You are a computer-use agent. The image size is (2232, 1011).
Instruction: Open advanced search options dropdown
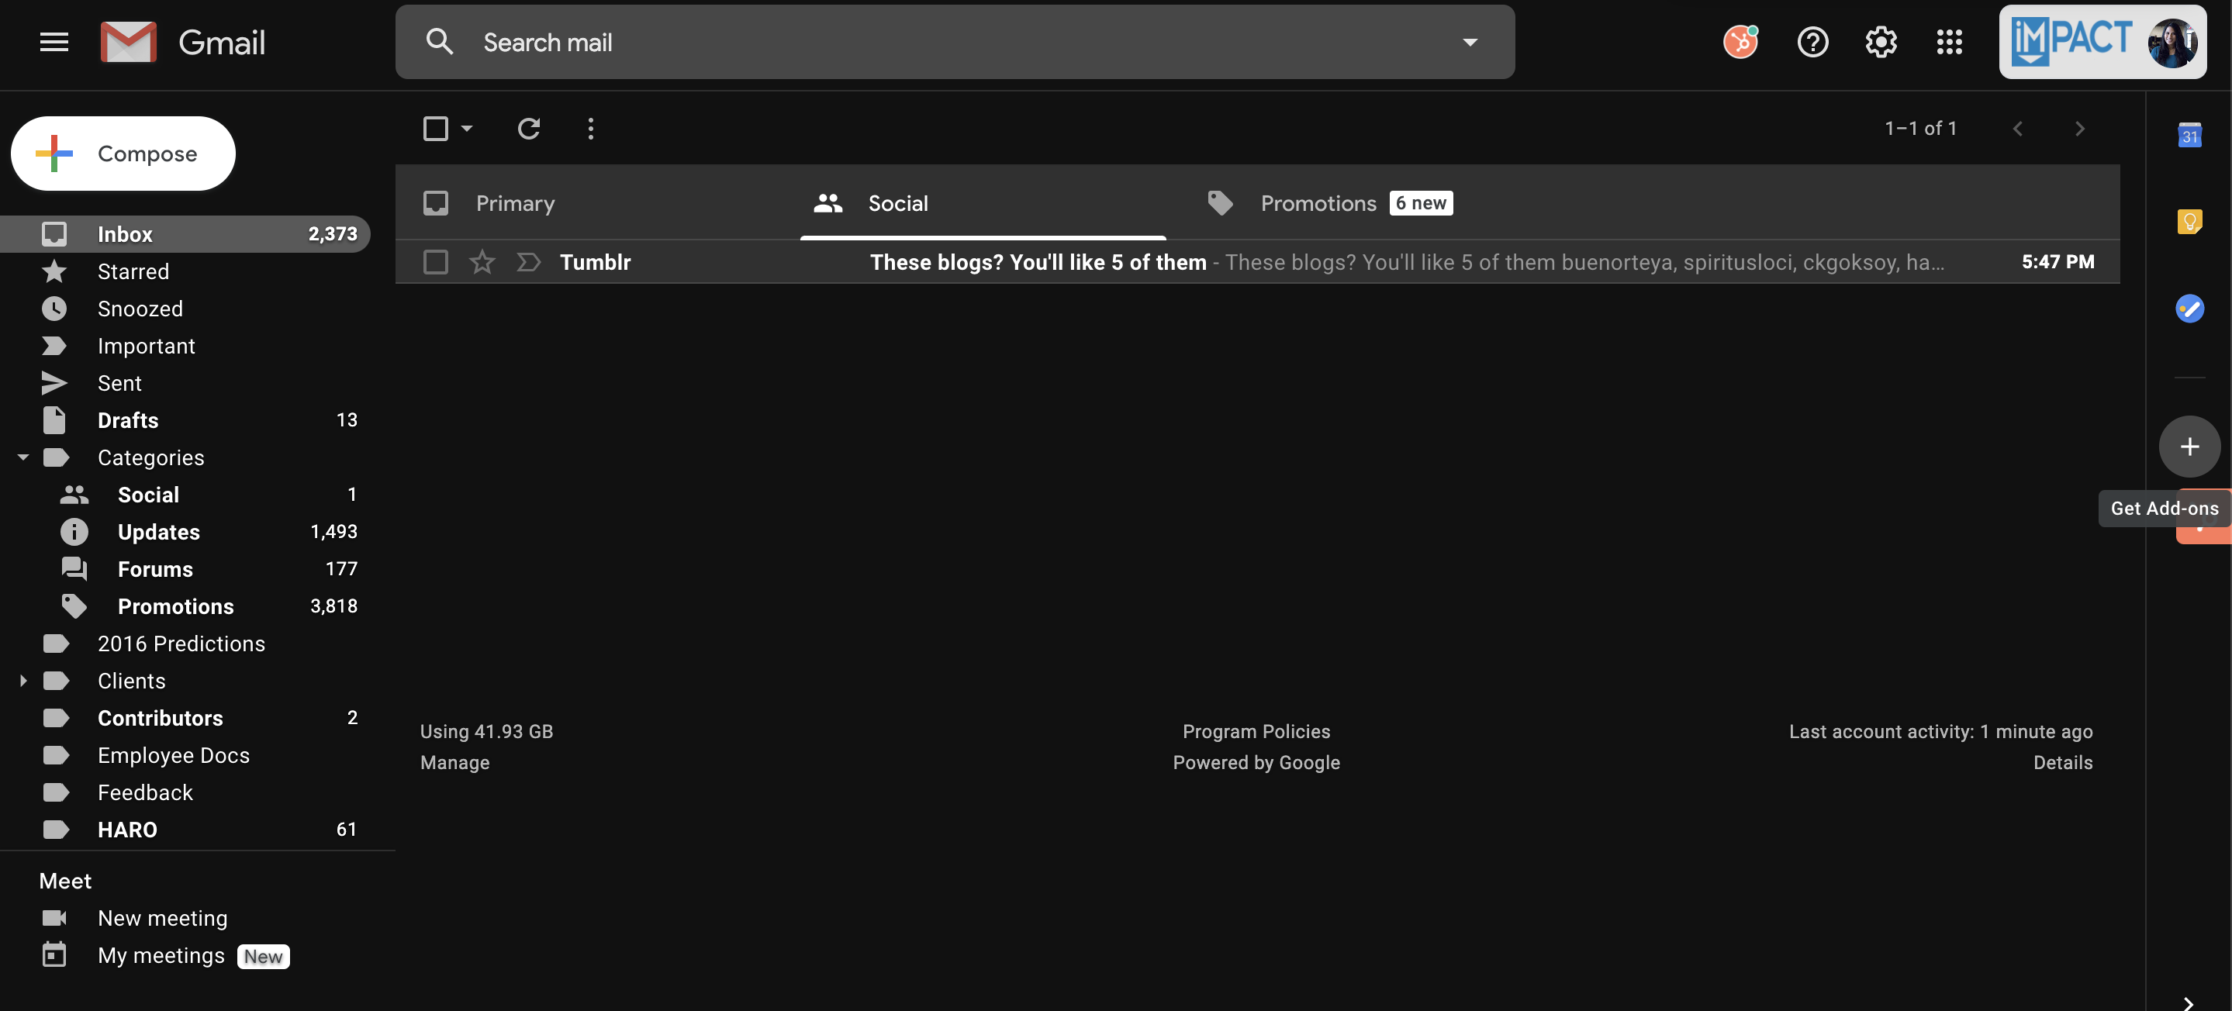click(x=1470, y=42)
